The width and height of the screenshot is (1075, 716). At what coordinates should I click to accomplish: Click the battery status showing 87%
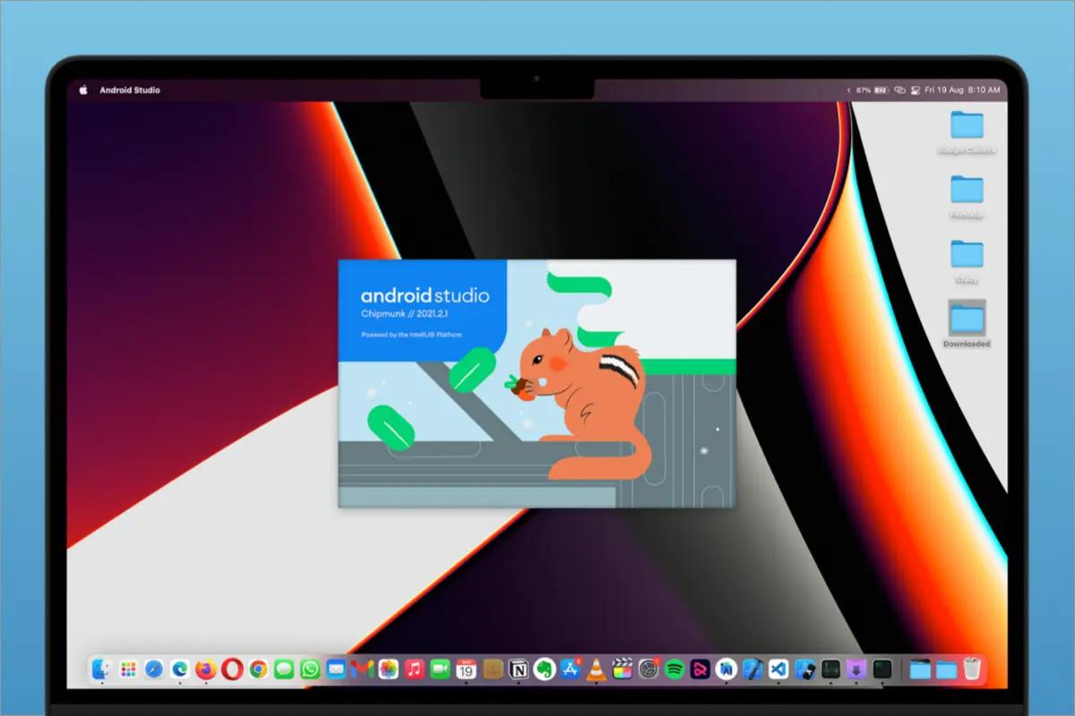(x=873, y=90)
